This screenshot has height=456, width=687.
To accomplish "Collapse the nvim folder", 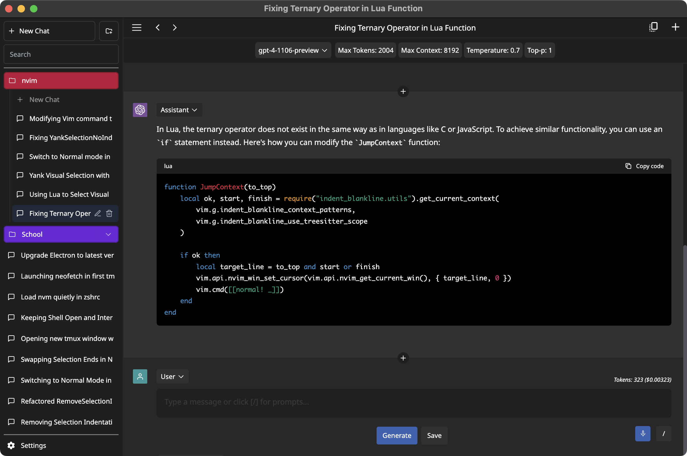I will click(61, 81).
